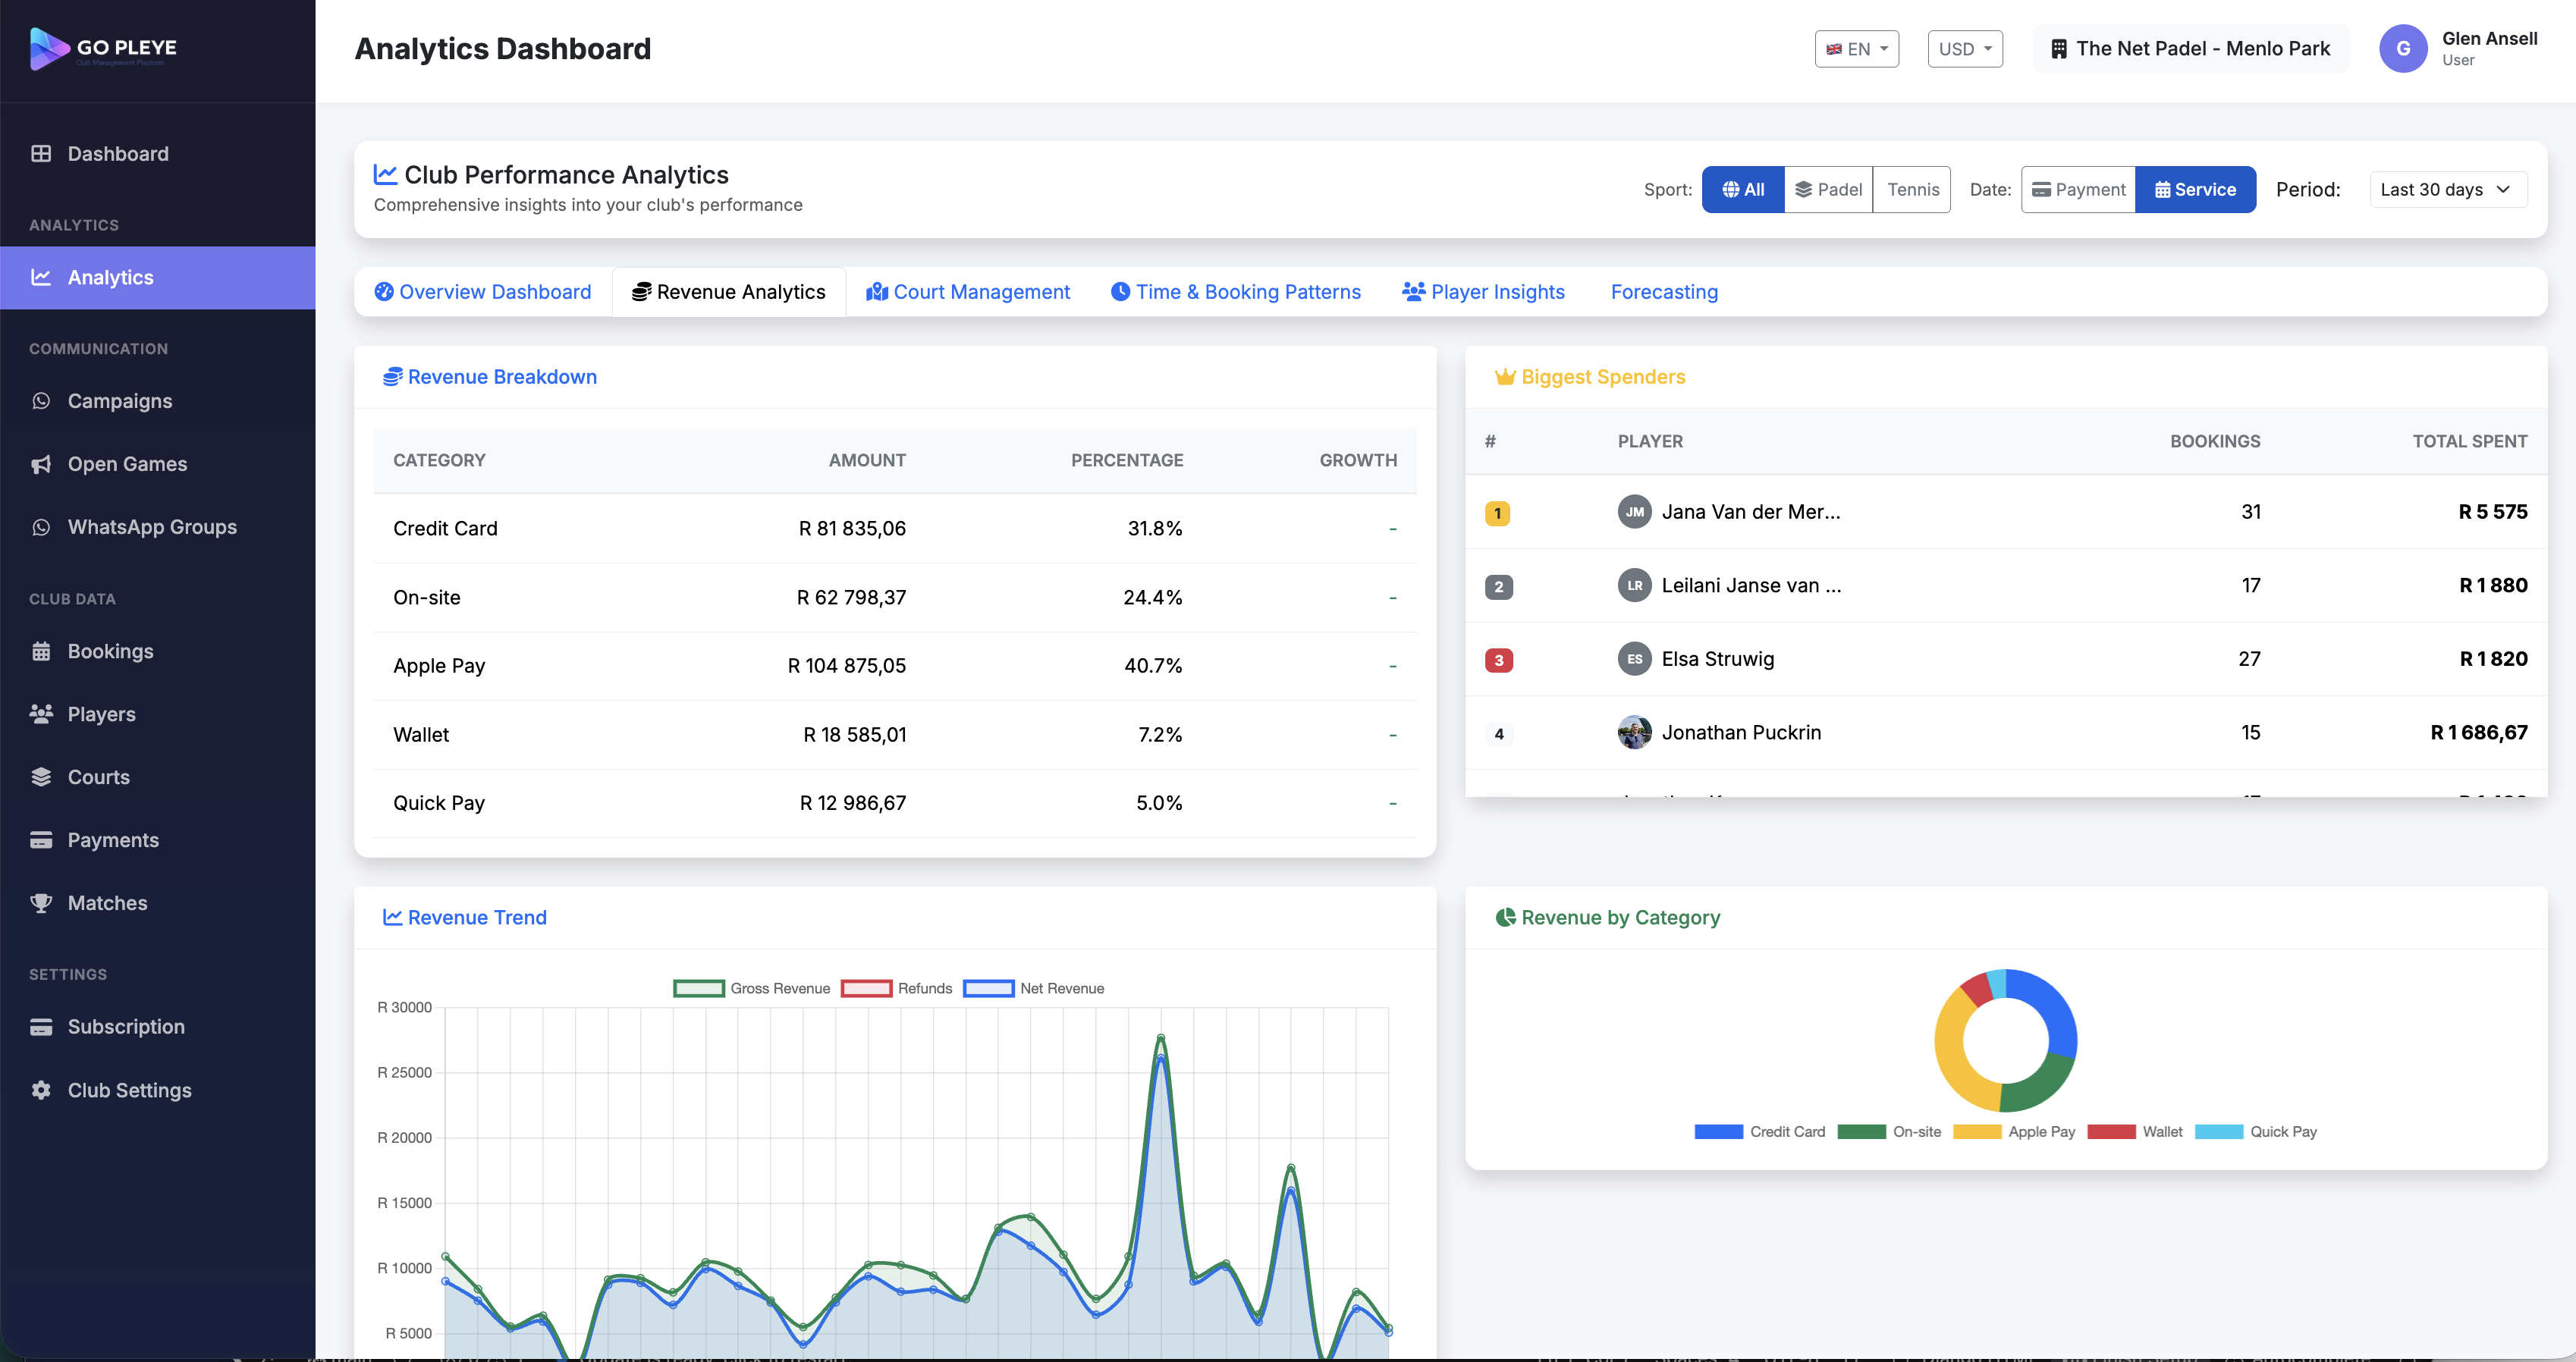Open the EN language selector
This screenshot has width=2576, height=1362.
[1856, 48]
